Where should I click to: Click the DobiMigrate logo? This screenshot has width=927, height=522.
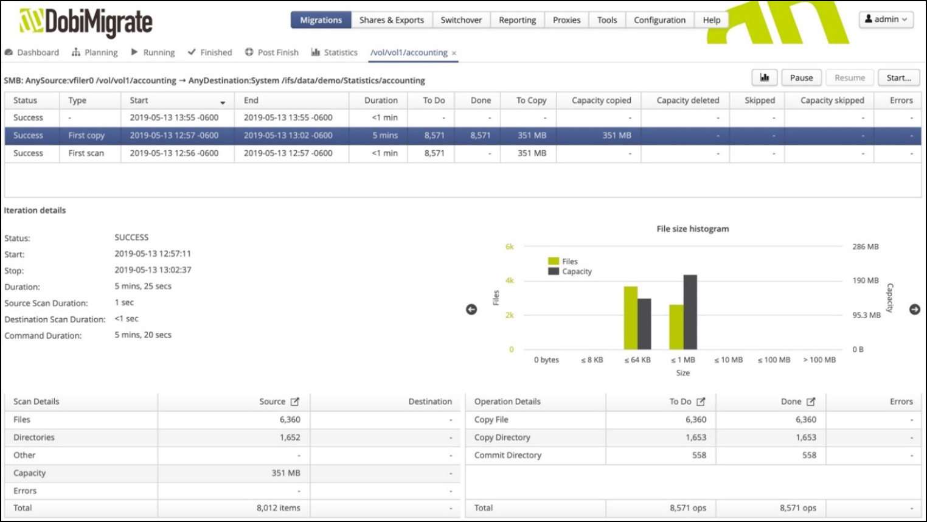86,22
